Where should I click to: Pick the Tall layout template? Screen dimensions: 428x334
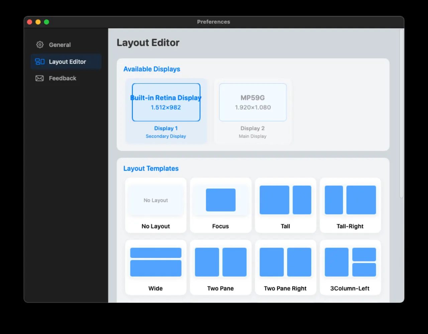coord(286,205)
